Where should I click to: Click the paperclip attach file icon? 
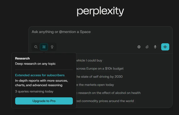147,47
